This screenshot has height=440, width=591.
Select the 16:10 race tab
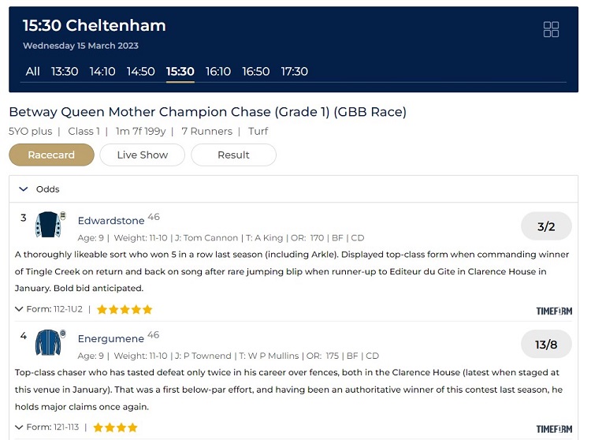point(217,71)
